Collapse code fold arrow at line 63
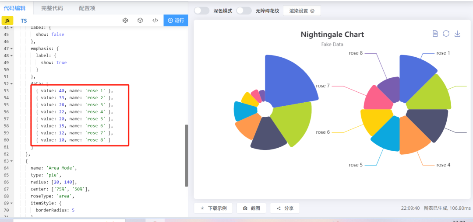 (x=11, y=161)
